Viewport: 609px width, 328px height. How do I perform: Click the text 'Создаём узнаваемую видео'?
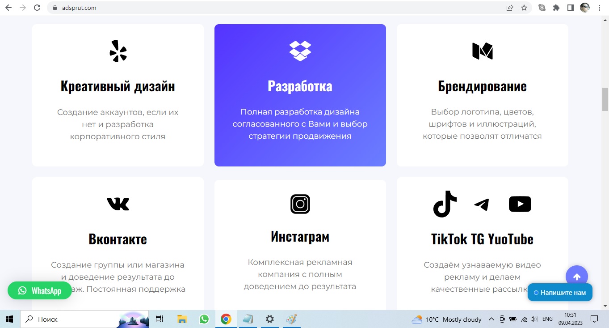483,265
